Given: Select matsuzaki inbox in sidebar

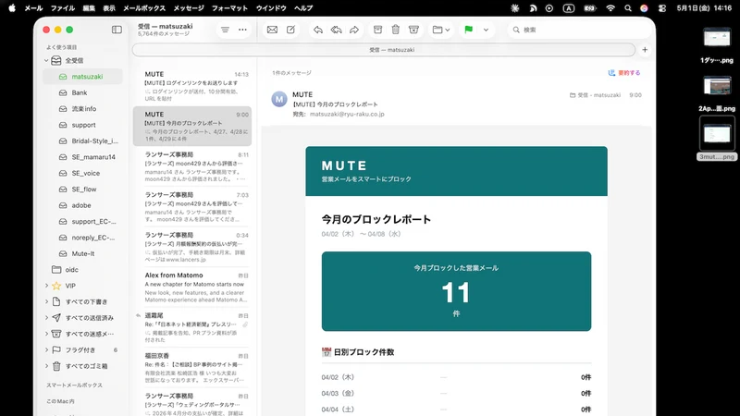Looking at the screenshot, I should [82, 77].
